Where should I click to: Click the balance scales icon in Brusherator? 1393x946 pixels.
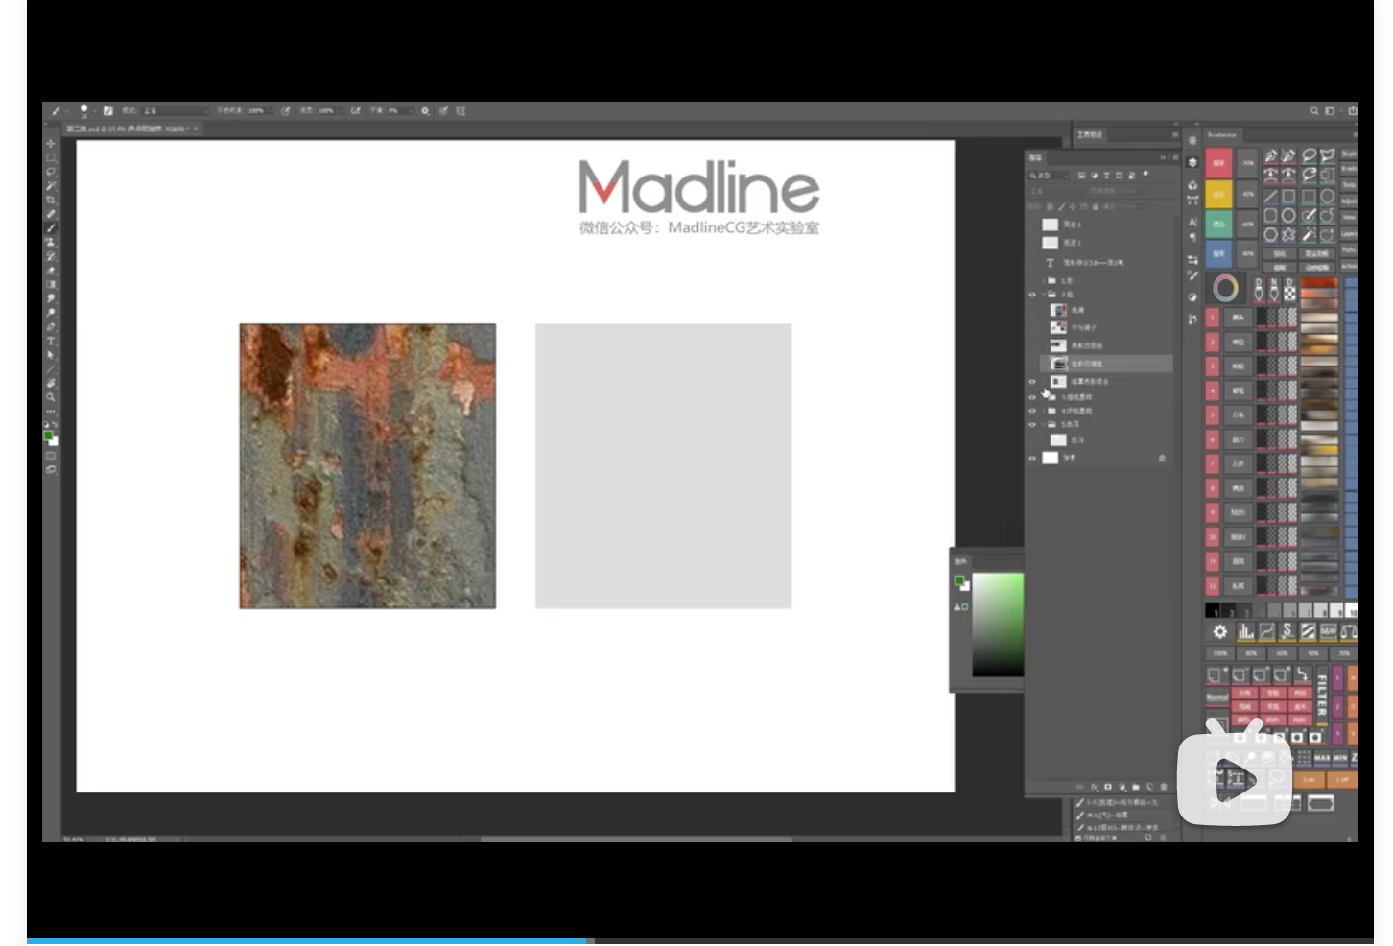(x=1349, y=631)
